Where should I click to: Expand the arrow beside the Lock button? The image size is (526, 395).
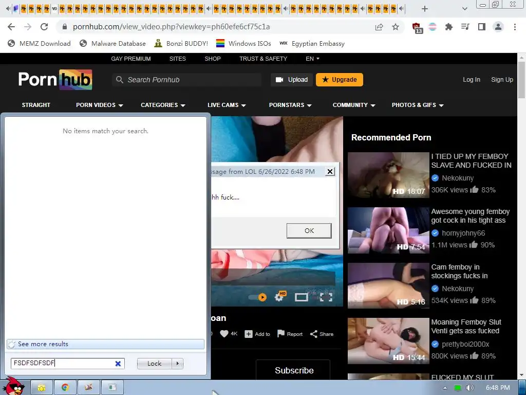pos(177,364)
